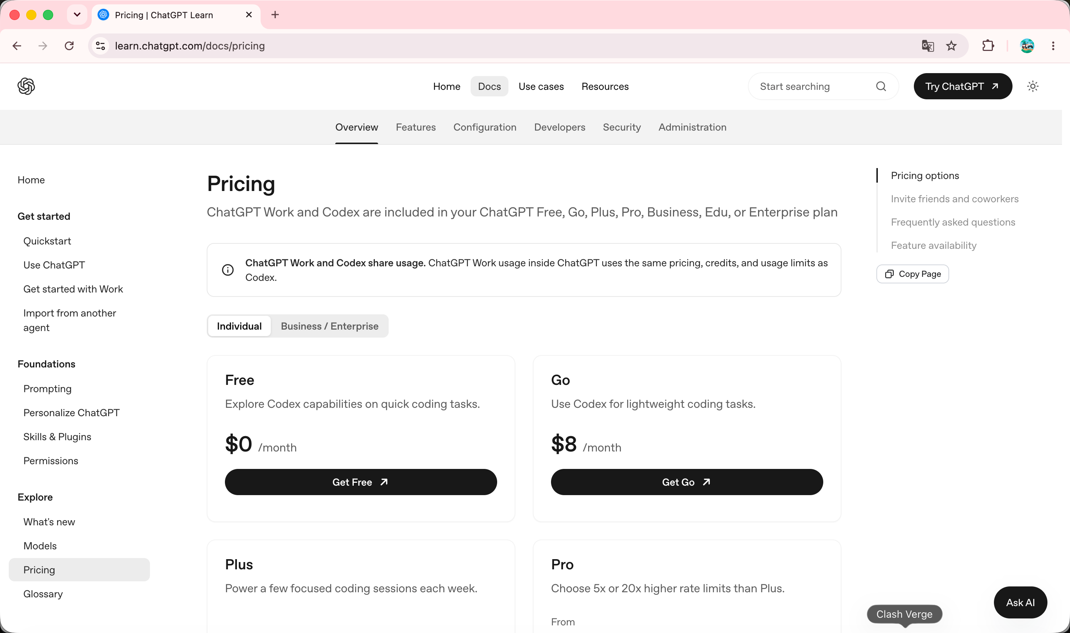Viewport: 1070px width, 633px height.
Task: Select Pricing in the sidebar
Action: [x=79, y=570]
